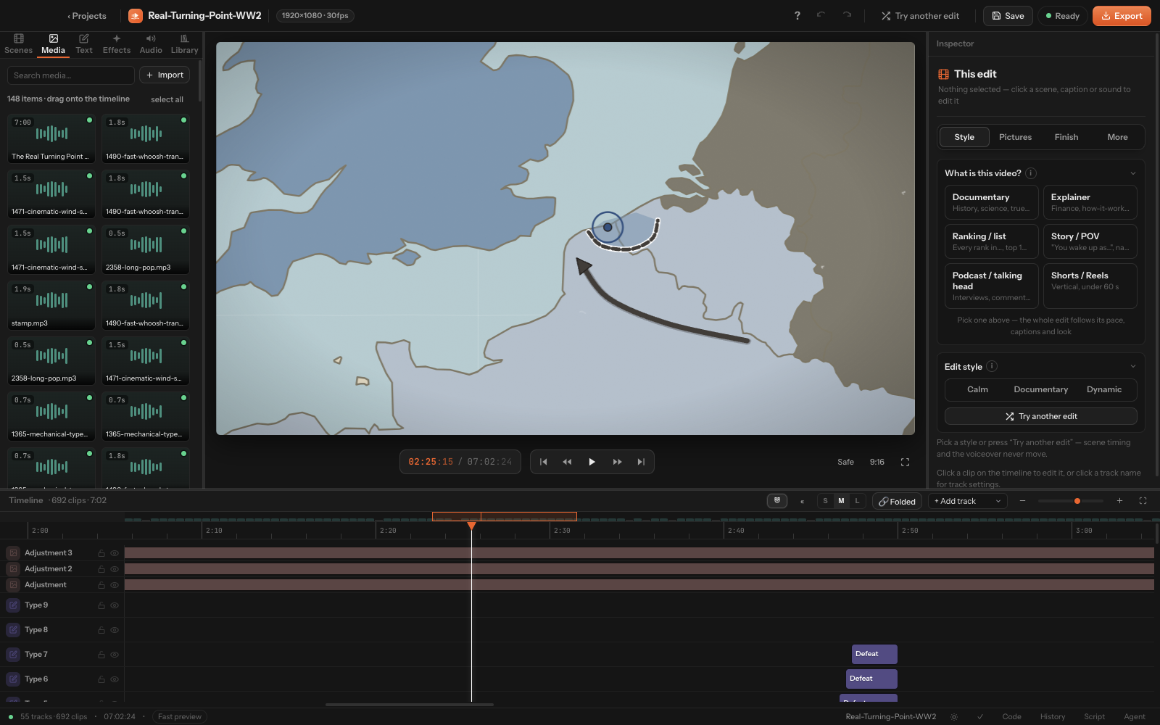Click the timeline collapse double-chevron icon
This screenshot has height=725, width=1160.
pyautogui.click(x=802, y=501)
